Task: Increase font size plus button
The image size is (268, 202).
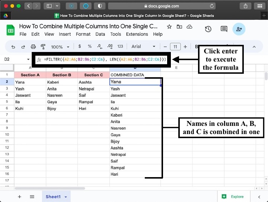Action: [185, 47]
